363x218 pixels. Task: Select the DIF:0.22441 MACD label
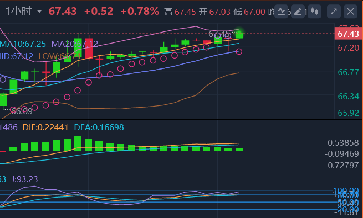tap(45, 127)
